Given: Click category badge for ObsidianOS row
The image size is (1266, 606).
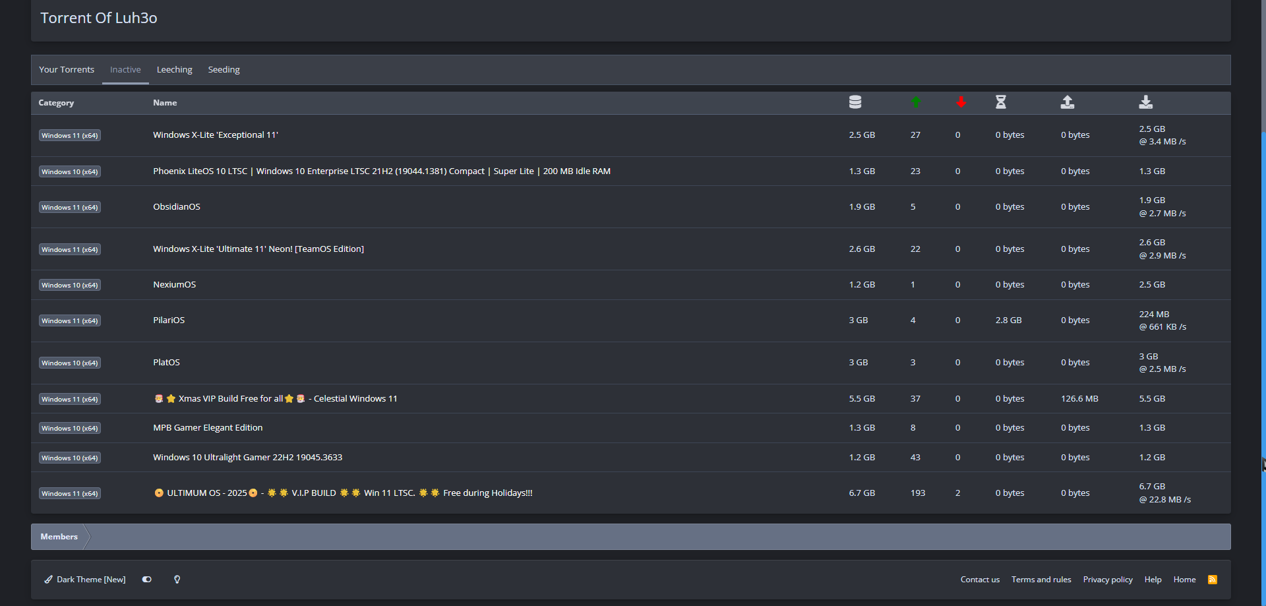Looking at the screenshot, I should pos(70,208).
